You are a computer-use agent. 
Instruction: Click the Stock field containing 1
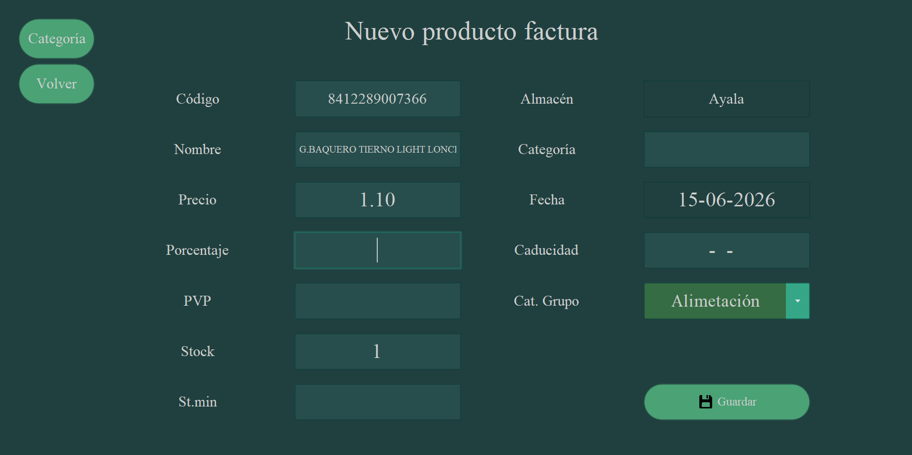(x=378, y=351)
